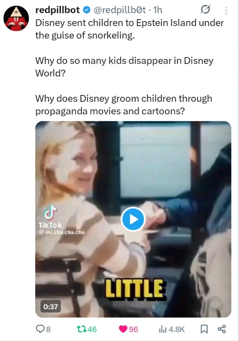The image size is (239, 341).
Task: Open the three-dot more options menu
Action: click(226, 10)
